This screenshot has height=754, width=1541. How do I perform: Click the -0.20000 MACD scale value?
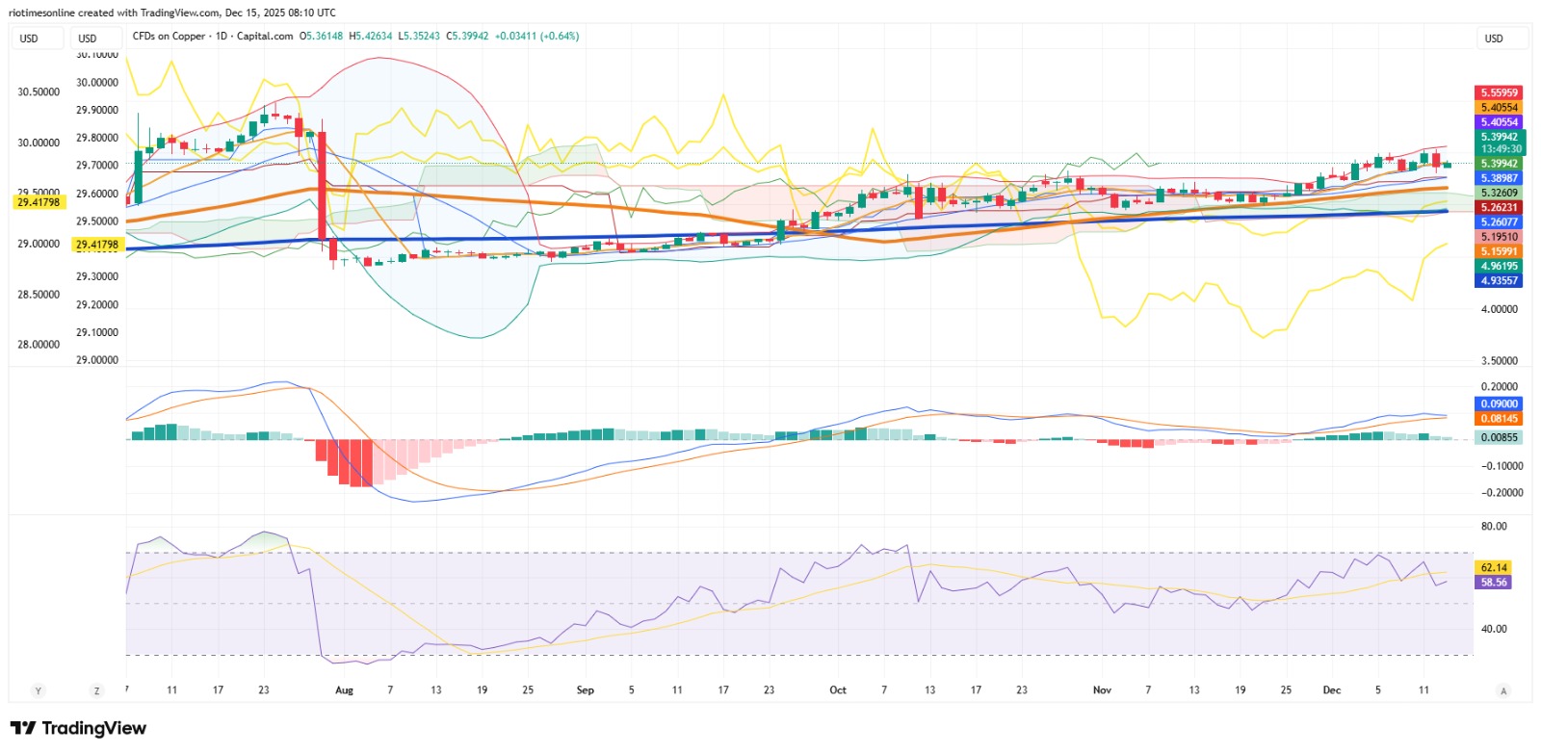[x=1501, y=493]
